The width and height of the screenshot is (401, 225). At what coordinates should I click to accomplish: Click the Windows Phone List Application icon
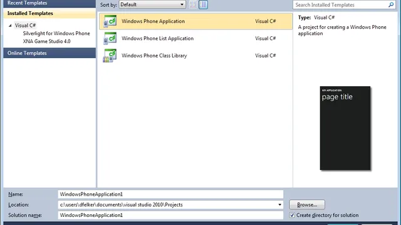pos(110,38)
